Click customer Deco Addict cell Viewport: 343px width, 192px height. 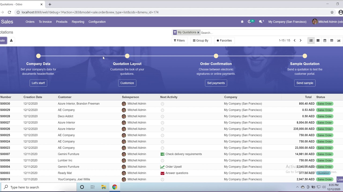tap(65, 116)
